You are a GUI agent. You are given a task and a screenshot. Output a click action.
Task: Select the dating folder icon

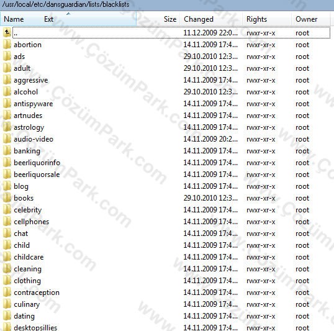(7, 316)
